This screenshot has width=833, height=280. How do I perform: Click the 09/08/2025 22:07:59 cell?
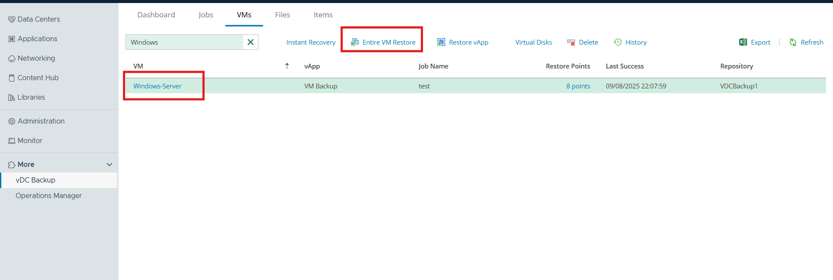(x=636, y=86)
